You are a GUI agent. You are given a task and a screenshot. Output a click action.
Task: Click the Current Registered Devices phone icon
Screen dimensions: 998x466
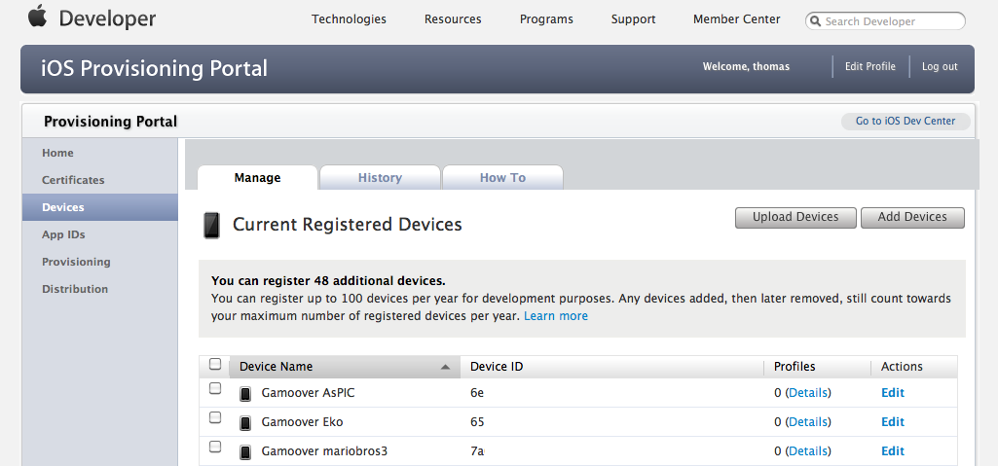point(212,225)
